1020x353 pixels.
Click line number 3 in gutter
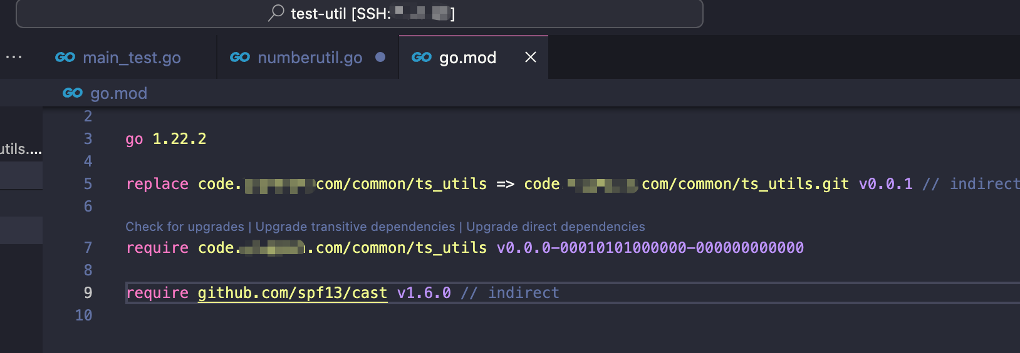88,139
